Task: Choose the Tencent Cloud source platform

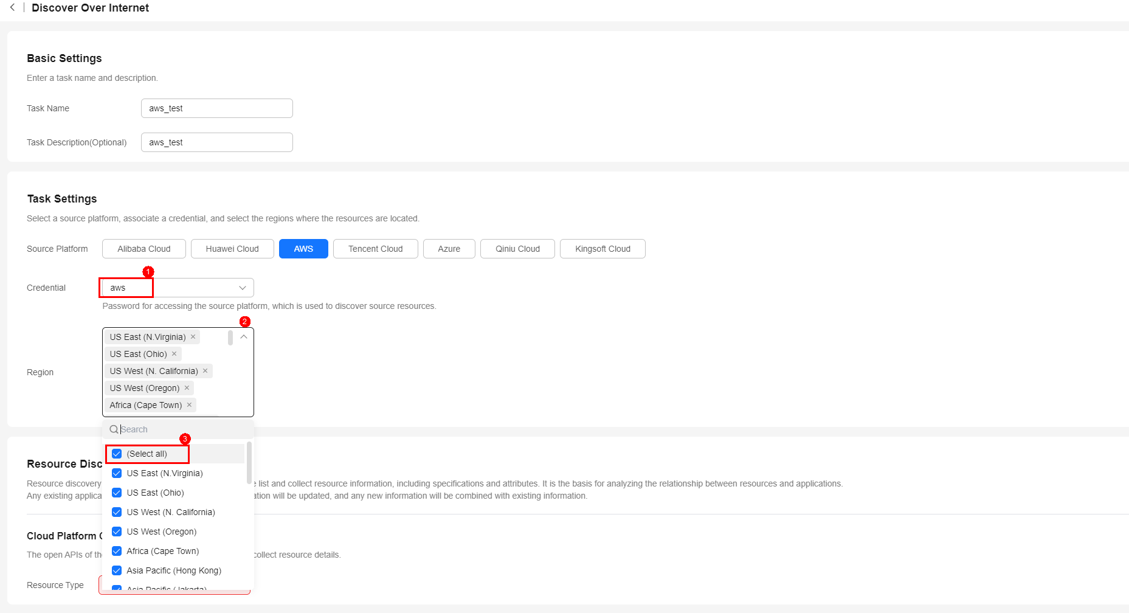Action: (375, 249)
